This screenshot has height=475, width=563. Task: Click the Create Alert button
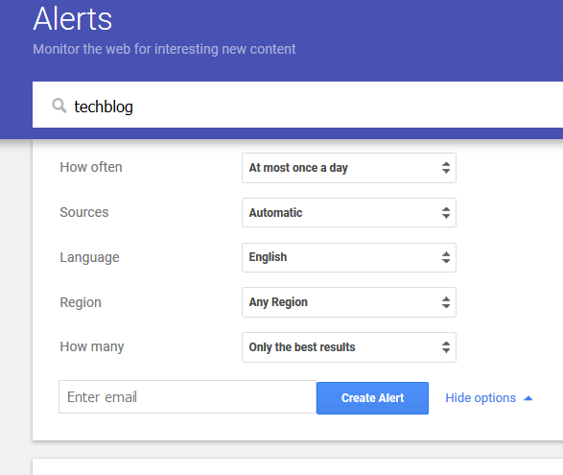pos(372,398)
